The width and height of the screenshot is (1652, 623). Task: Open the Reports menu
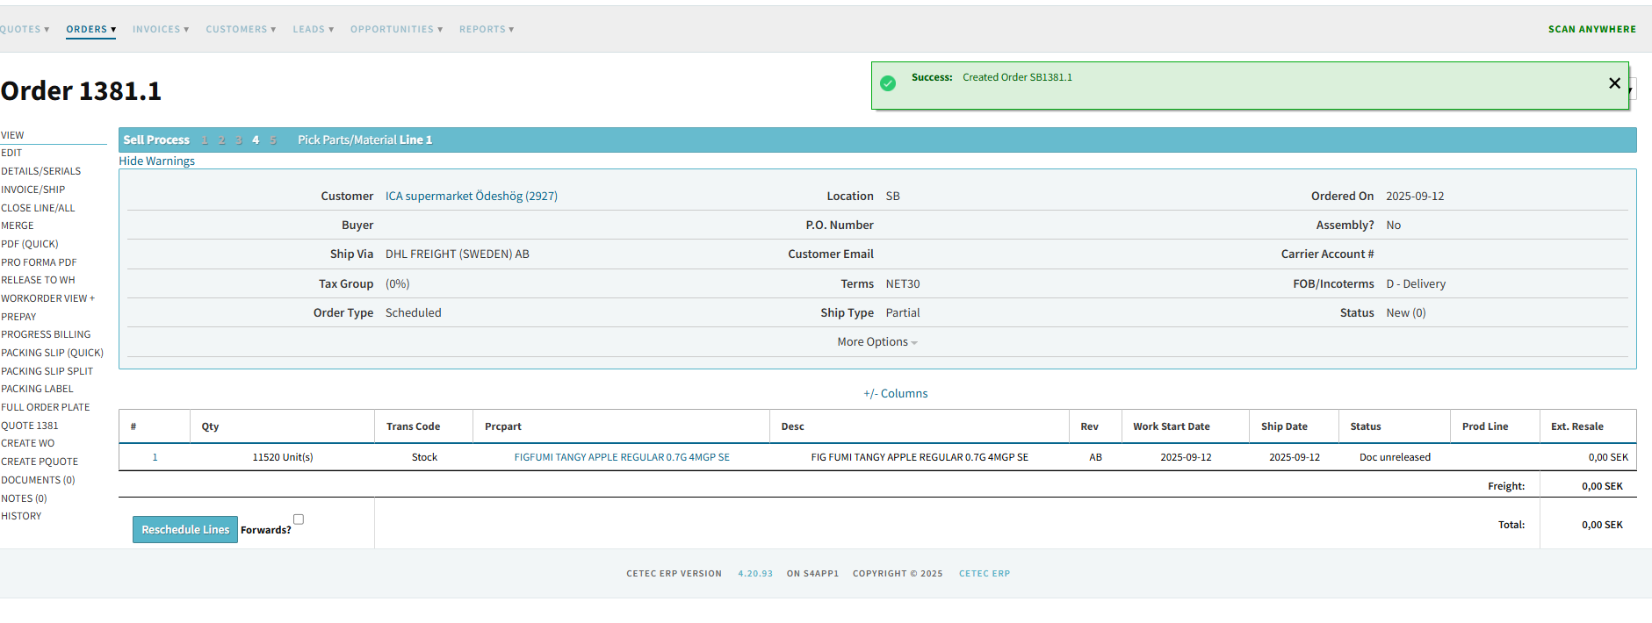486,30
